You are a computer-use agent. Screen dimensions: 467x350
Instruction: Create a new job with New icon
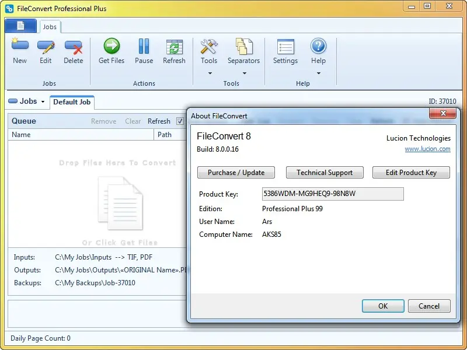[20, 46]
